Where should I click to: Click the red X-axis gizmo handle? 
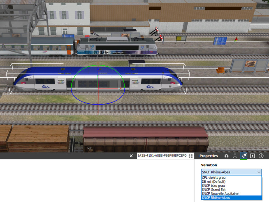(121, 88)
